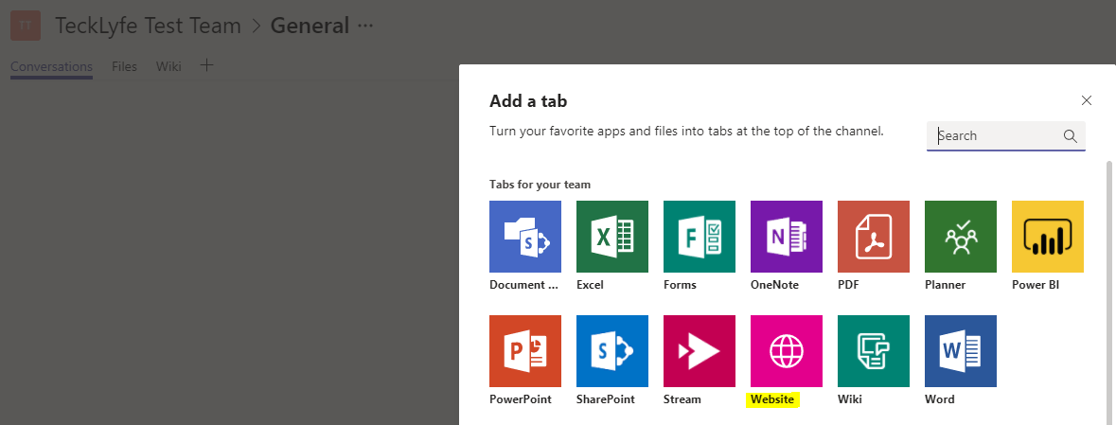Select the PowerPoint app icon
The height and width of the screenshot is (425, 1116).
pos(524,351)
